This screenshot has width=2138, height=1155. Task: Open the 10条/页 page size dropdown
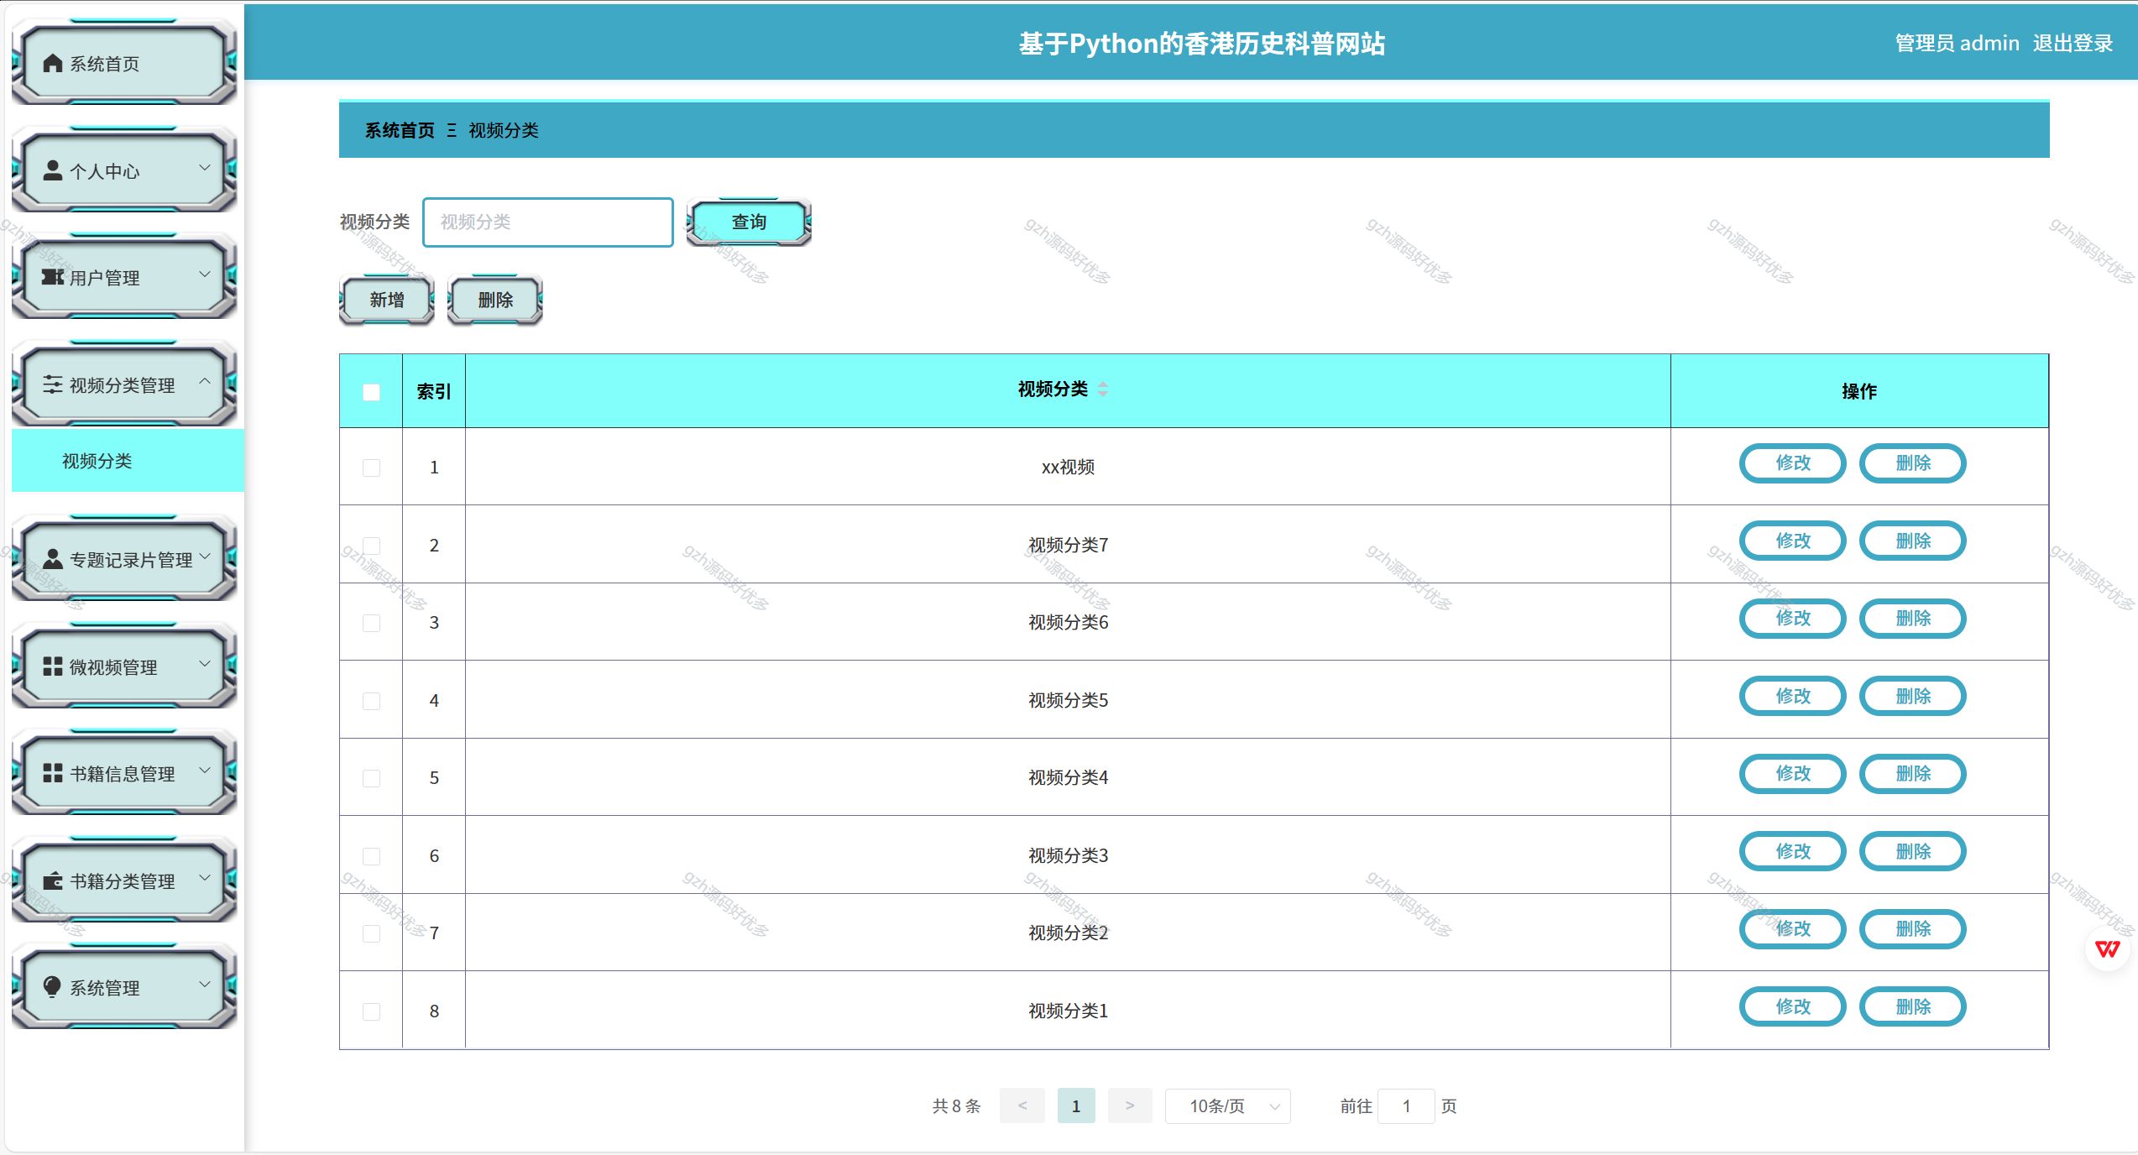(1227, 1106)
